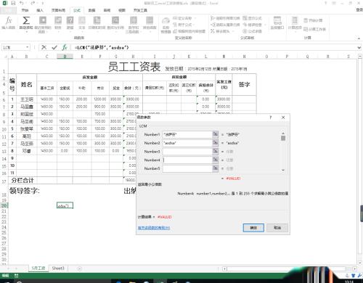This screenshot has width=363, height=283.
Task: Collapse the ribbon with the caret arrow
Action: (x=359, y=38)
